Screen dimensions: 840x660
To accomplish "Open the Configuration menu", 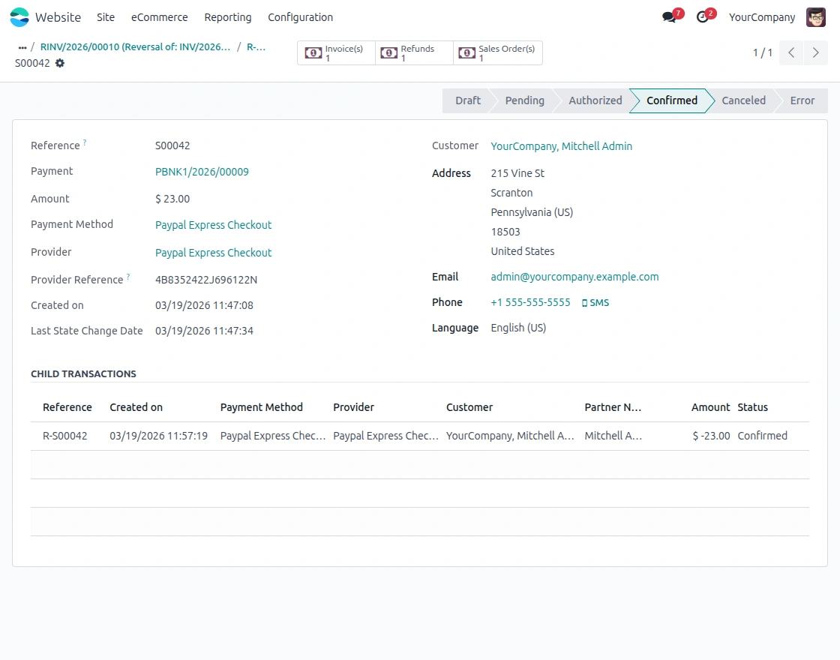I will point(300,16).
